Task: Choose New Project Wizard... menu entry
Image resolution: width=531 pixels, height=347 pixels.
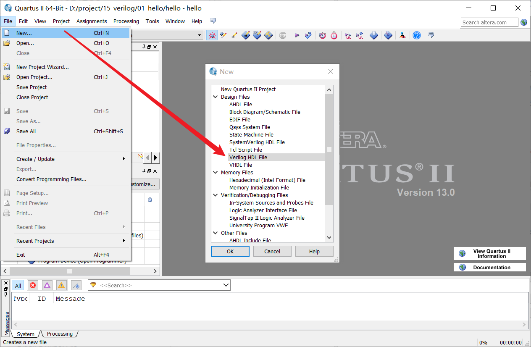Action: tap(66, 67)
